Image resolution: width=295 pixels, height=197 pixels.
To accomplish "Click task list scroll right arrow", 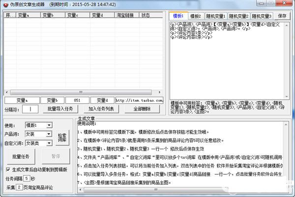I will pyautogui.click(x=159, y=92).
